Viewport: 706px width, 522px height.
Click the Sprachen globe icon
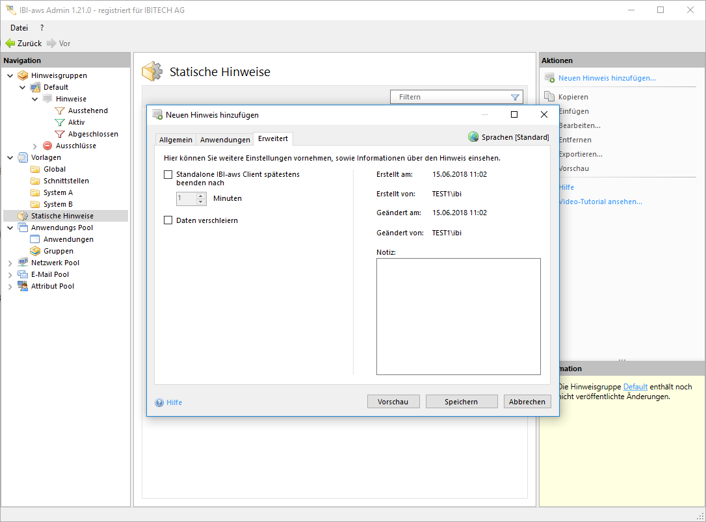473,137
